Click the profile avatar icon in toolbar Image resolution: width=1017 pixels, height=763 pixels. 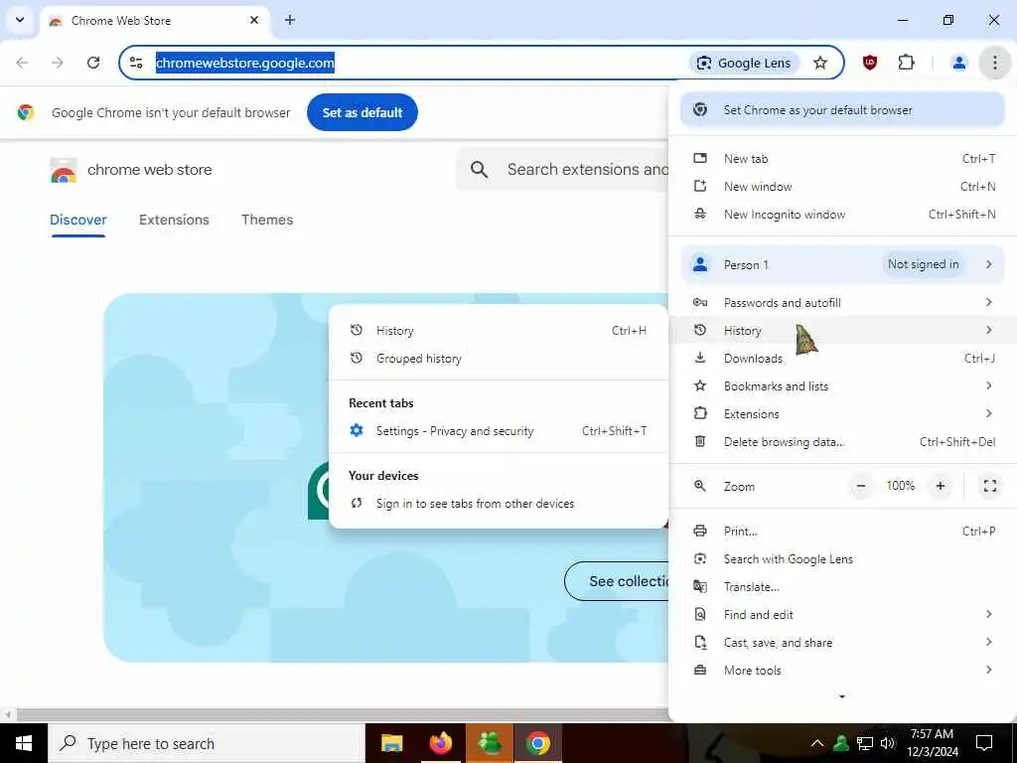pos(958,63)
